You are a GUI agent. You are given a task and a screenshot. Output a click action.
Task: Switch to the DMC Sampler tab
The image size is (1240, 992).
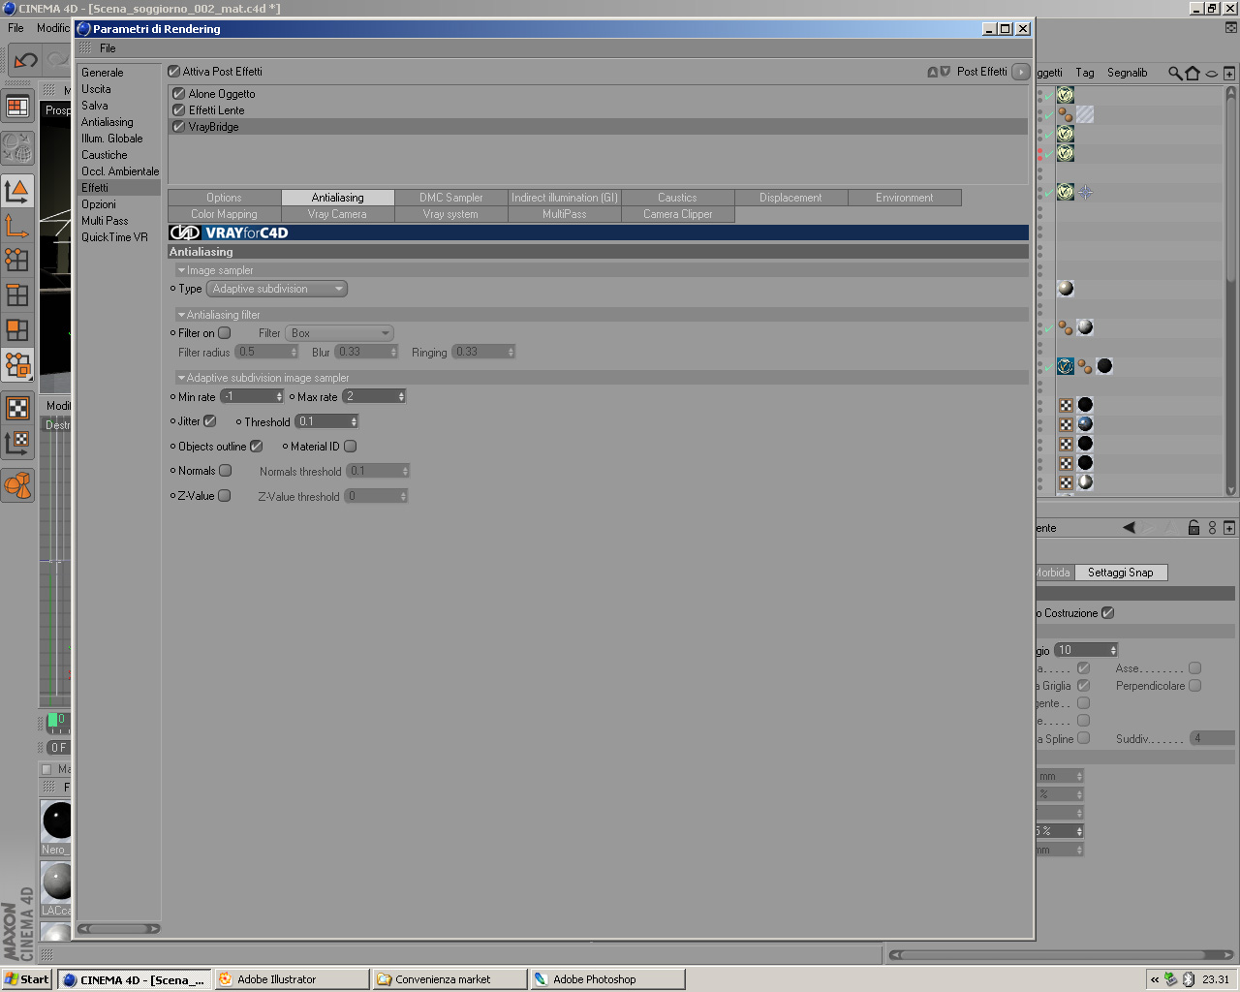tap(451, 198)
